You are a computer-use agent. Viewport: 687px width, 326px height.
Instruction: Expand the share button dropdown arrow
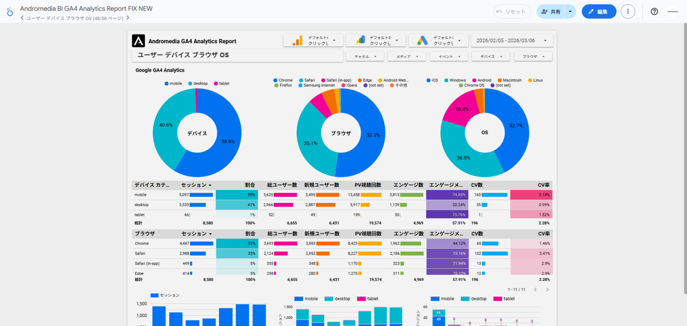[570, 12]
